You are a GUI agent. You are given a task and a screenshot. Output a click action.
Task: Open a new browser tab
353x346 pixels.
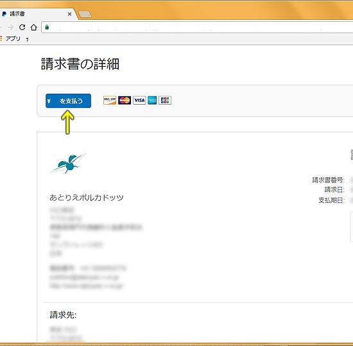pos(85,14)
